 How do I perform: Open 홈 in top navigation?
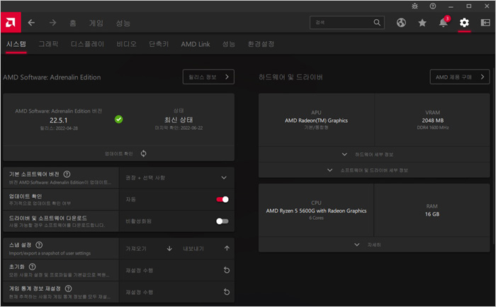point(73,23)
